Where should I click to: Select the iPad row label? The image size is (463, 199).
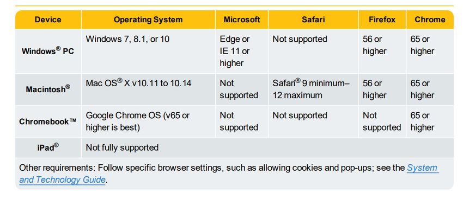48,147
